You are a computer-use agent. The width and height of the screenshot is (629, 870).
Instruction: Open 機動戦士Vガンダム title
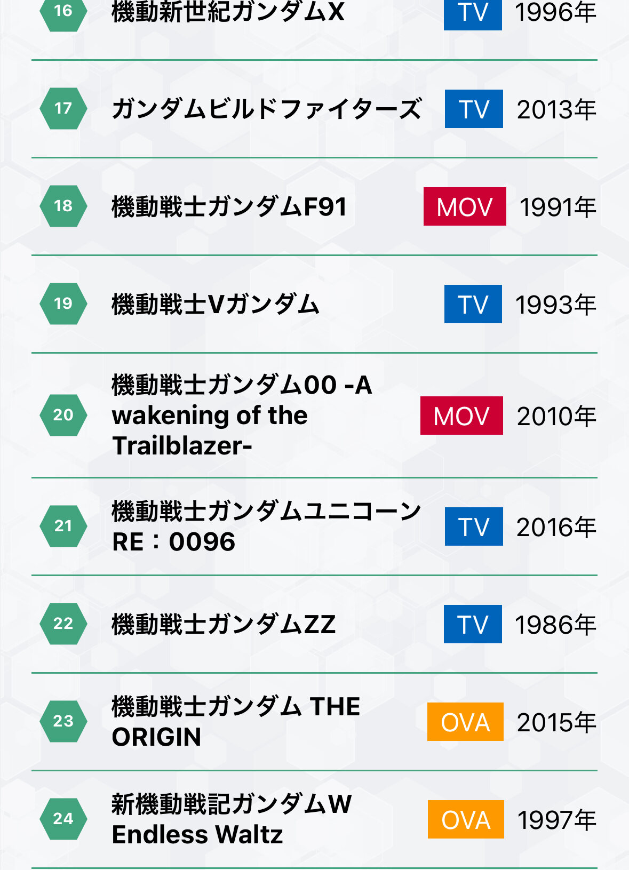pyautogui.click(x=216, y=305)
